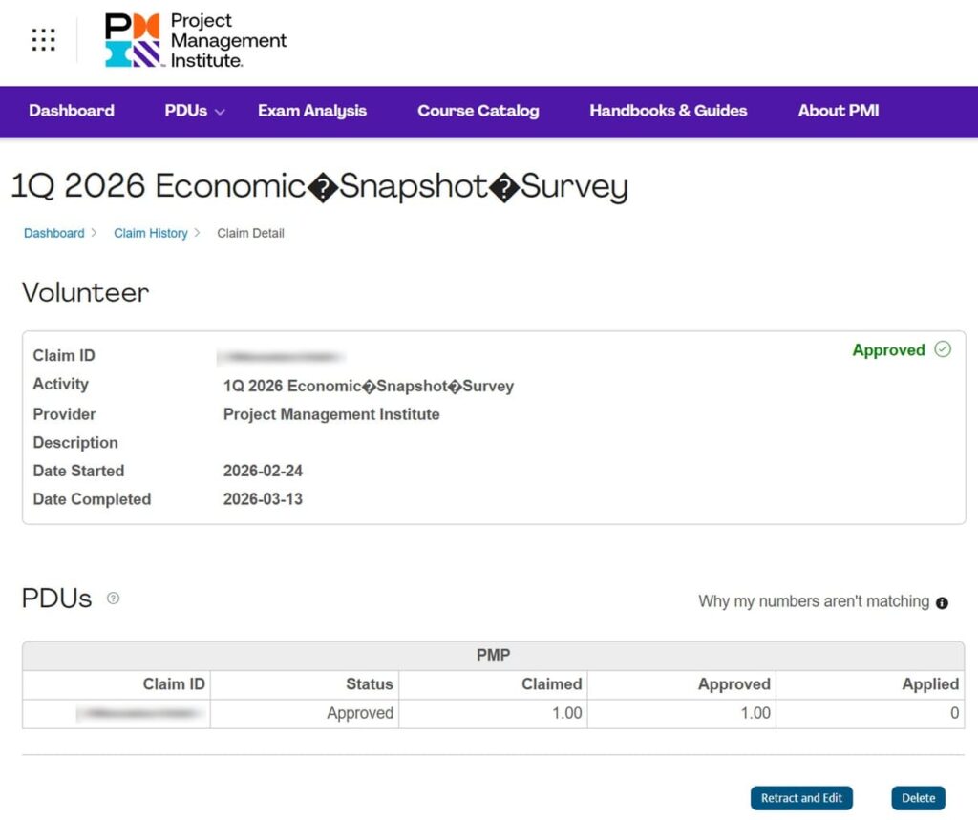This screenshot has height=820, width=978.
Task: Click the green Approved checkmark icon
Action: coord(943,349)
